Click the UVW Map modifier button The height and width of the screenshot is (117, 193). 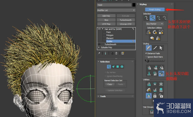pos(106,24)
